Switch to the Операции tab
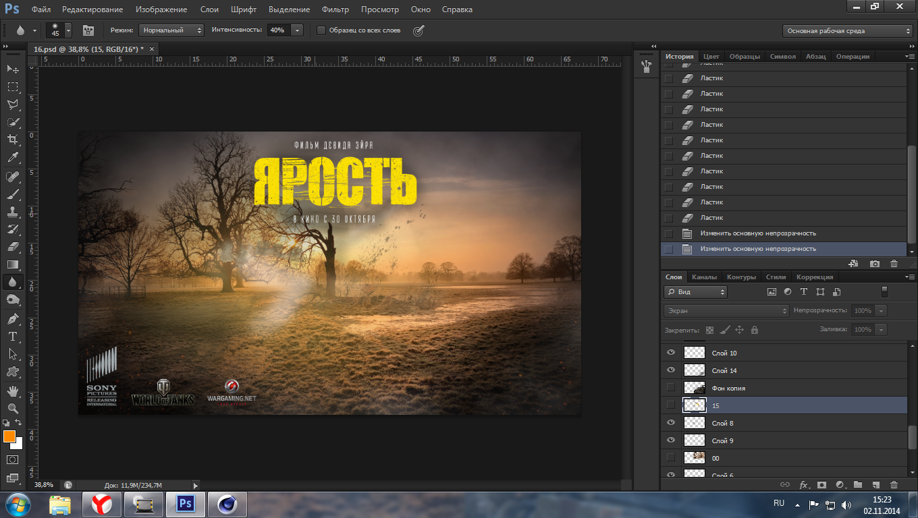 tap(853, 57)
